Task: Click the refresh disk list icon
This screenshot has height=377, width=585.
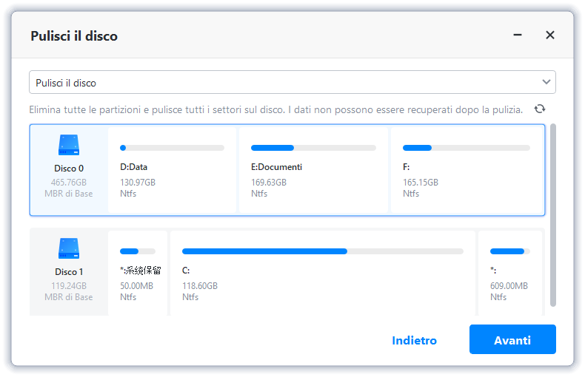Action: 540,109
